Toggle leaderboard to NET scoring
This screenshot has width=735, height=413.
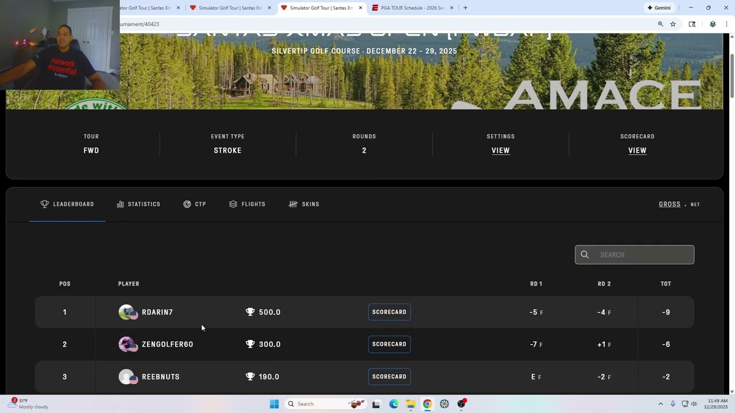pos(695,205)
